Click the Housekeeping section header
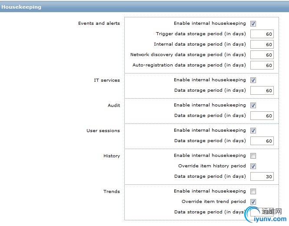Screen dimensions: 289x226 [22, 7]
